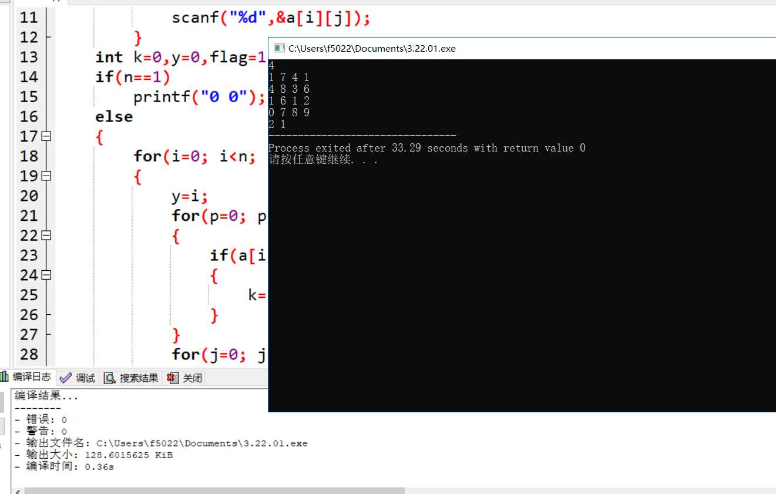The width and height of the screenshot is (776, 494).
Task: Click the '输出大小: 128.6015625 KiB' entry
Action: pyautogui.click(x=93, y=455)
